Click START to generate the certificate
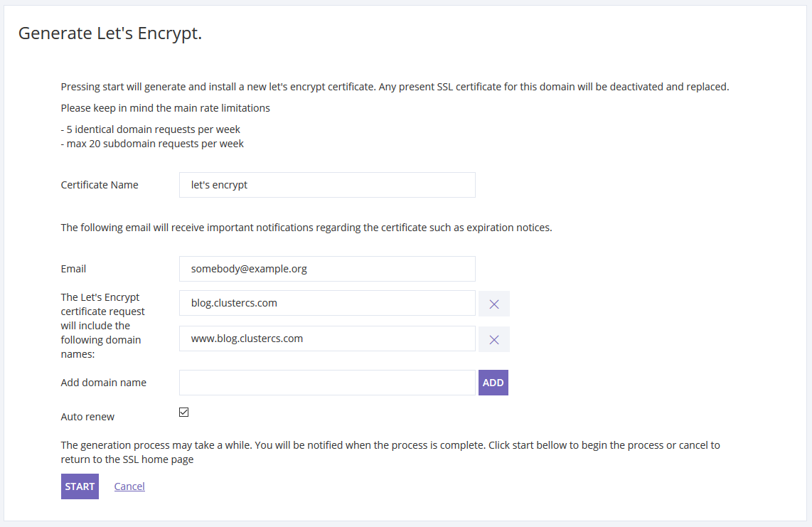Screen dimensions: 812x527 click(80, 486)
